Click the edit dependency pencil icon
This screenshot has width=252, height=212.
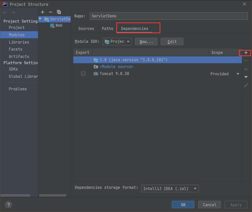coord(246,85)
